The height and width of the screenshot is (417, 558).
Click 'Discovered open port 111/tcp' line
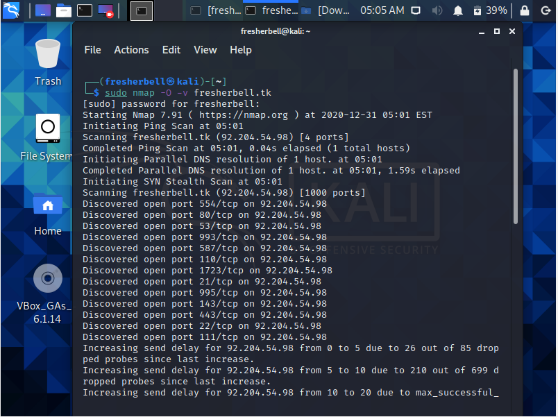205,337
